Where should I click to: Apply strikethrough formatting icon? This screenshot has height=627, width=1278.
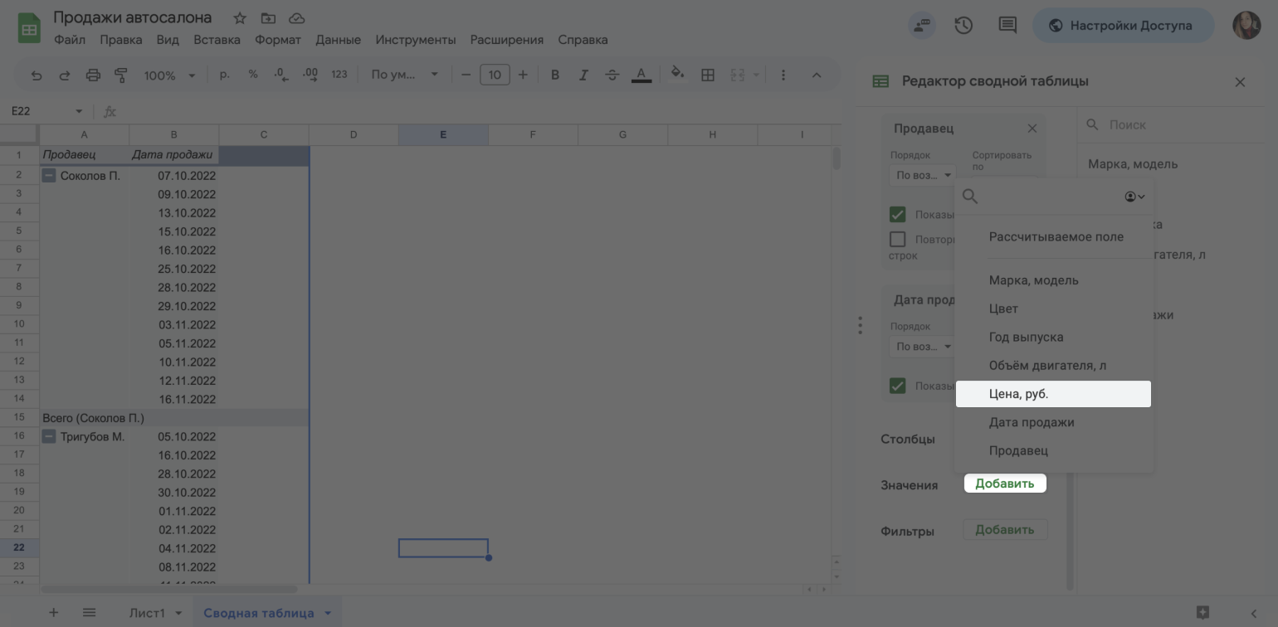click(612, 75)
